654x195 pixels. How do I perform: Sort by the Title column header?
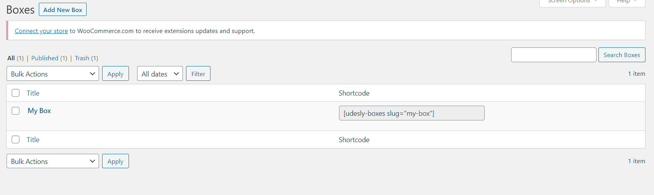point(33,93)
